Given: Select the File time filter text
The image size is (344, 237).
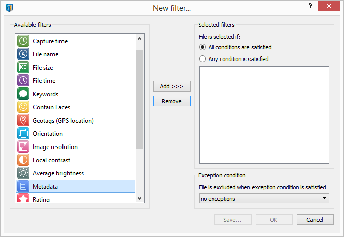Looking at the screenshot, I should 44,81.
